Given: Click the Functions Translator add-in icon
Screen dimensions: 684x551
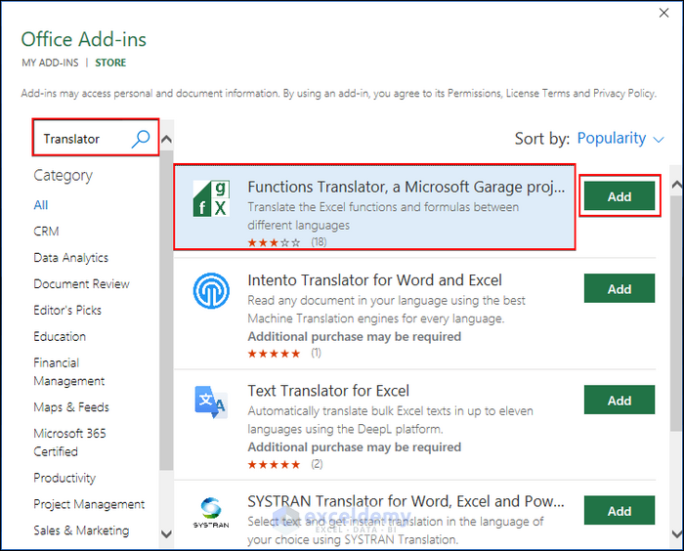Looking at the screenshot, I should pyautogui.click(x=211, y=198).
